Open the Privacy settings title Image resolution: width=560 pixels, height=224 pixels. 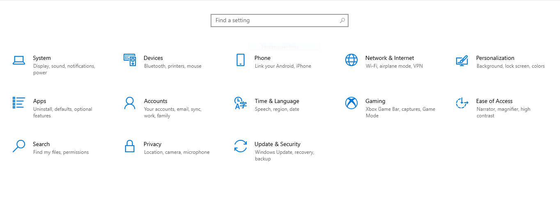(x=152, y=144)
